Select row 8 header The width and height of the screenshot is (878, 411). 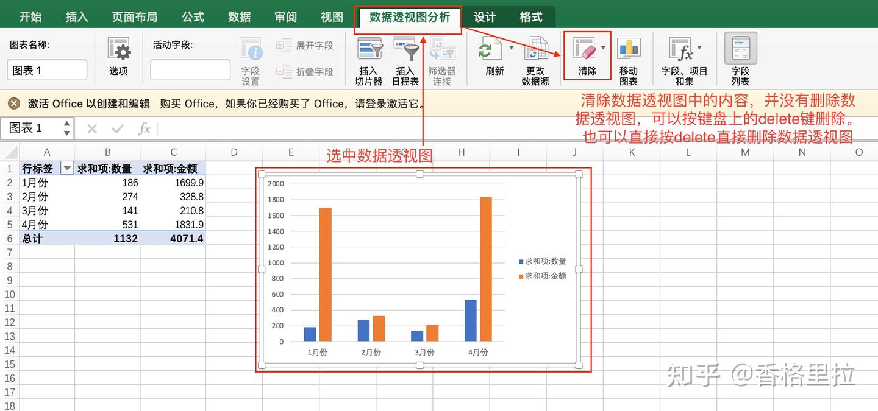(x=10, y=267)
